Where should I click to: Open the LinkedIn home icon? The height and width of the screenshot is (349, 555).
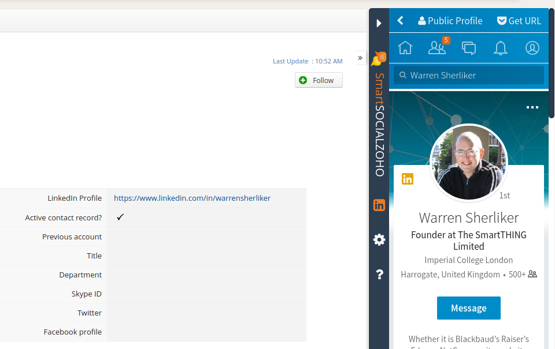pos(405,48)
